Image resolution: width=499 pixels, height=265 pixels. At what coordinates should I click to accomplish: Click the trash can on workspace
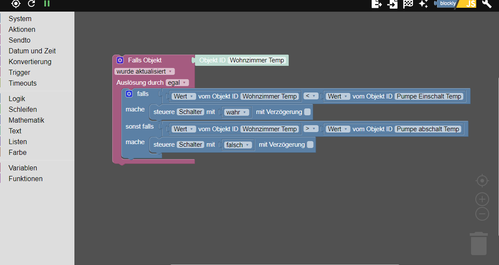[x=479, y=243]
